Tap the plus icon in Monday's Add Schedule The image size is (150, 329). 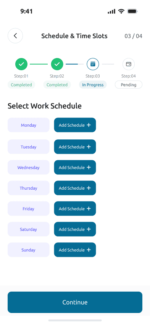coord(89,125)
